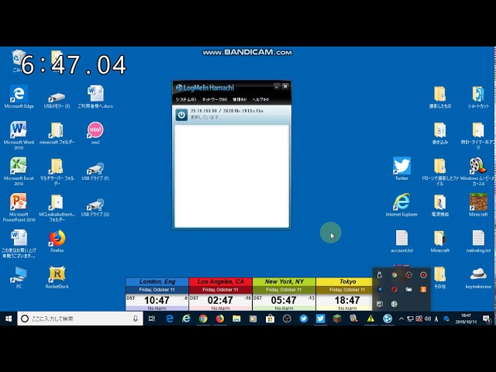This screenshot has width=496, height=372.
Task: Select the minecraft フォルダー folder
Action: (57, 133)
